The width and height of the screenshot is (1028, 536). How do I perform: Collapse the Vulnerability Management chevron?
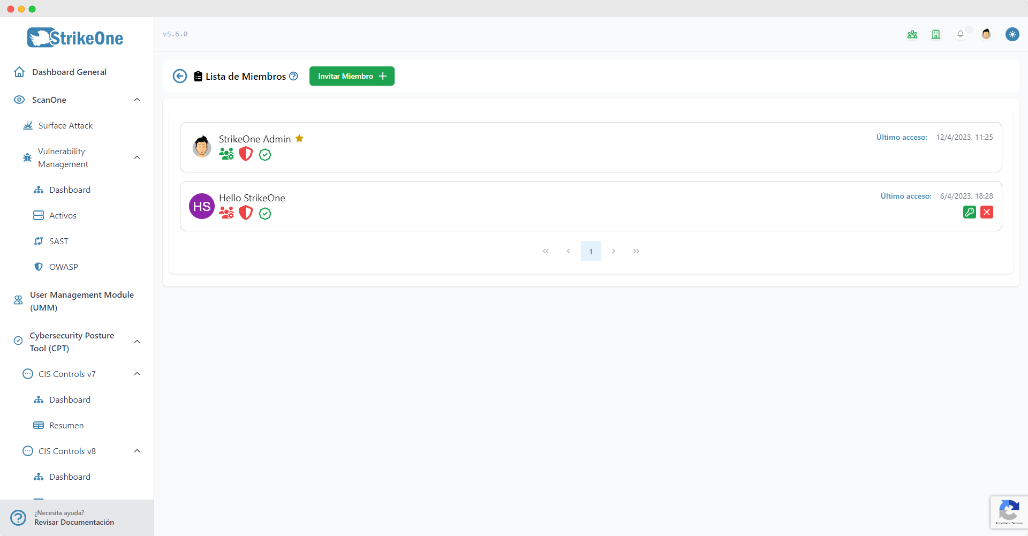(137, 157)
